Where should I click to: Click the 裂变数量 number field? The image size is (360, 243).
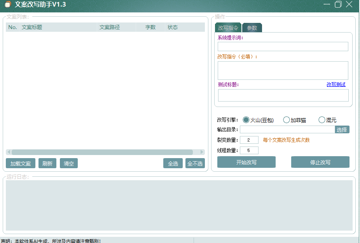[x=249, y=140]
